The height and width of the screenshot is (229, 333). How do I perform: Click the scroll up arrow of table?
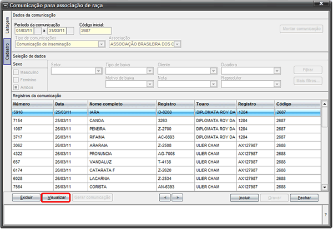point(325,104)
